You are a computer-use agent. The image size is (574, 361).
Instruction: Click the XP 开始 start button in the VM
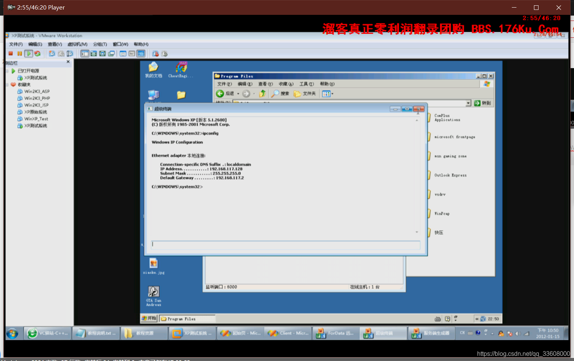coord(149,318)
